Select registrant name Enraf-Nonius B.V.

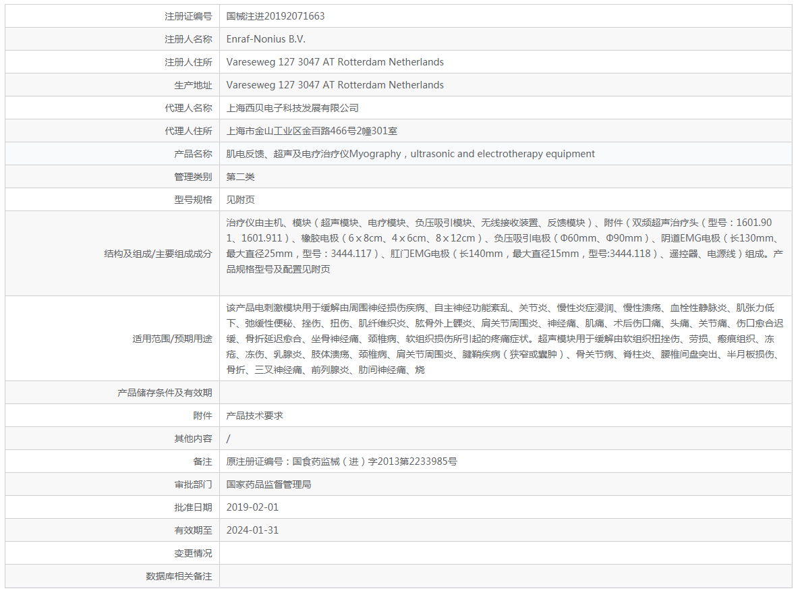pyautogui.click(x=266, y=39)
